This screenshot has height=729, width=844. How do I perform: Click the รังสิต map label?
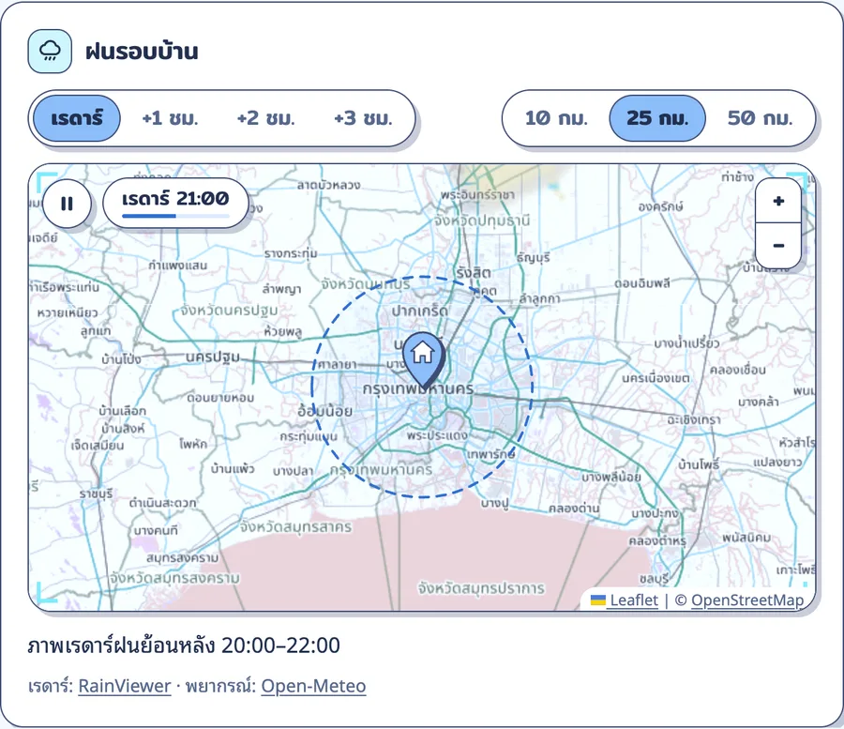(x=474, y=272)
